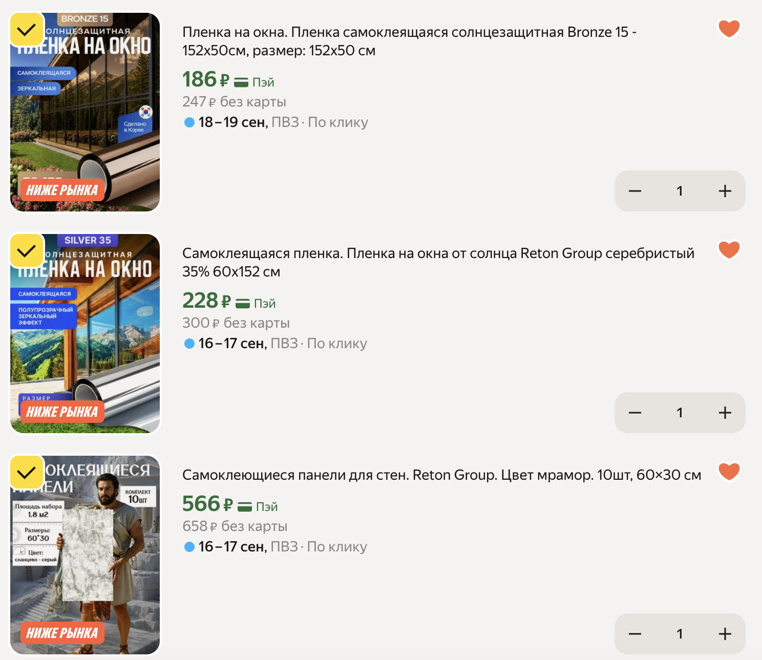762x660 pixels.
Task: Open the Reton Group серебристый 35% title
Action: point(438,262)
